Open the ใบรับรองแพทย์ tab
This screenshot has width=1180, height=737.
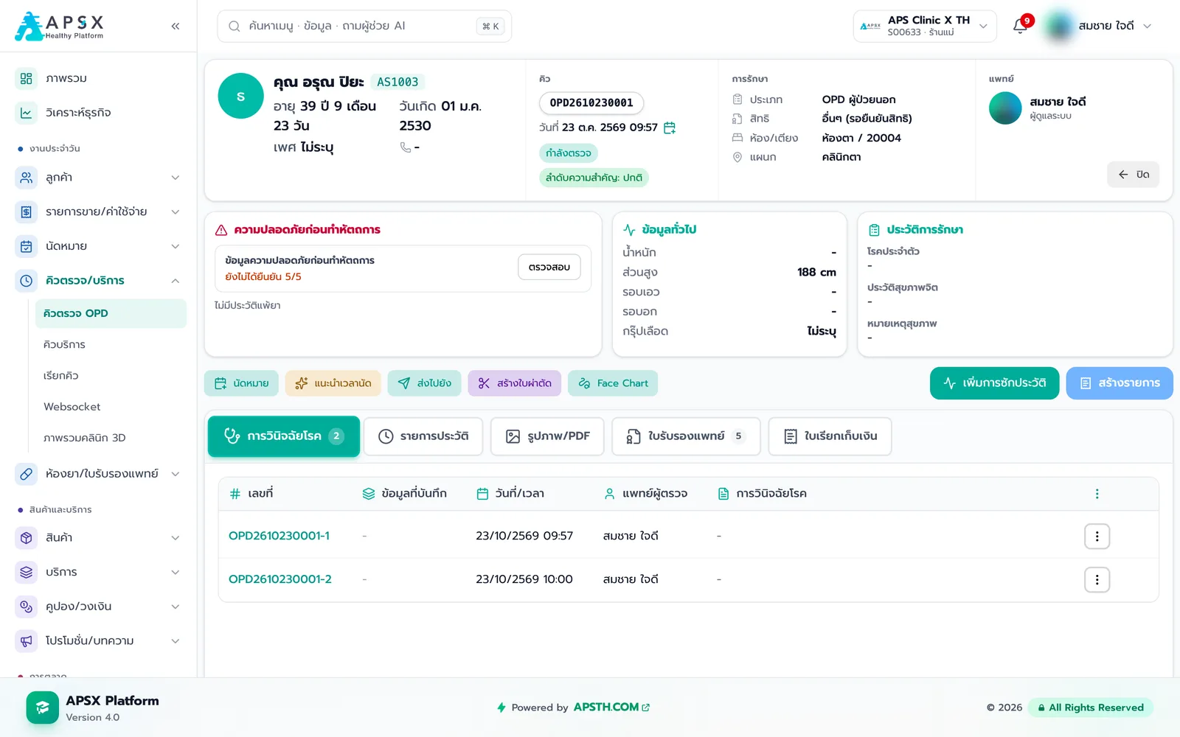point(686,436)
